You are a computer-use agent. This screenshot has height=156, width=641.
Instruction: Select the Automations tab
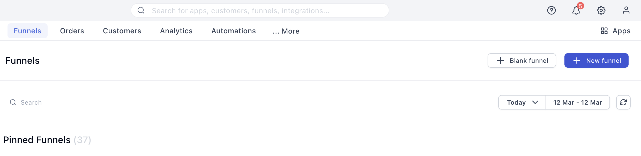[x=233, y=31]
